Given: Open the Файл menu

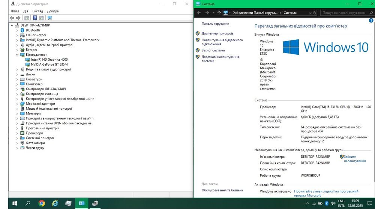Looking at the screenshot, I should coord(15,11).
